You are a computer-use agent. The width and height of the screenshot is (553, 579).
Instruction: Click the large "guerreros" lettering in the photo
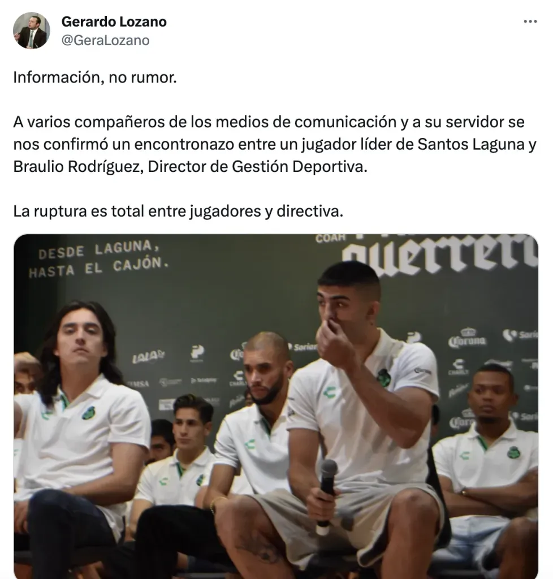tap(439, 256)
